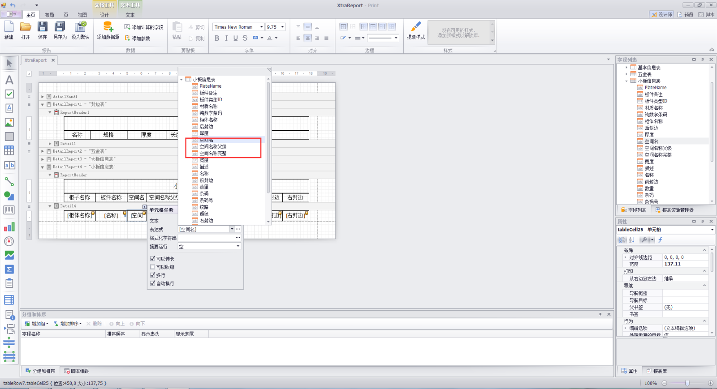
Task: Click the 预览 preview button
Action: pyautogui.click(x=685, y=15)
